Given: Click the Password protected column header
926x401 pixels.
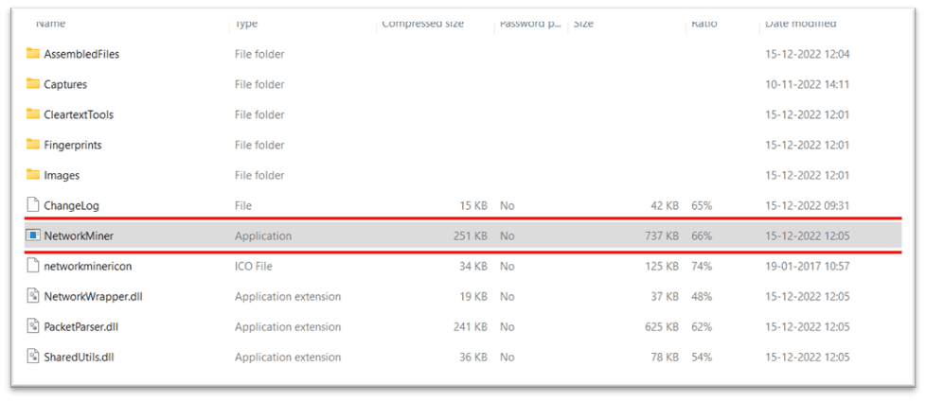Looking at the screenshot, I should click(529, 24).
